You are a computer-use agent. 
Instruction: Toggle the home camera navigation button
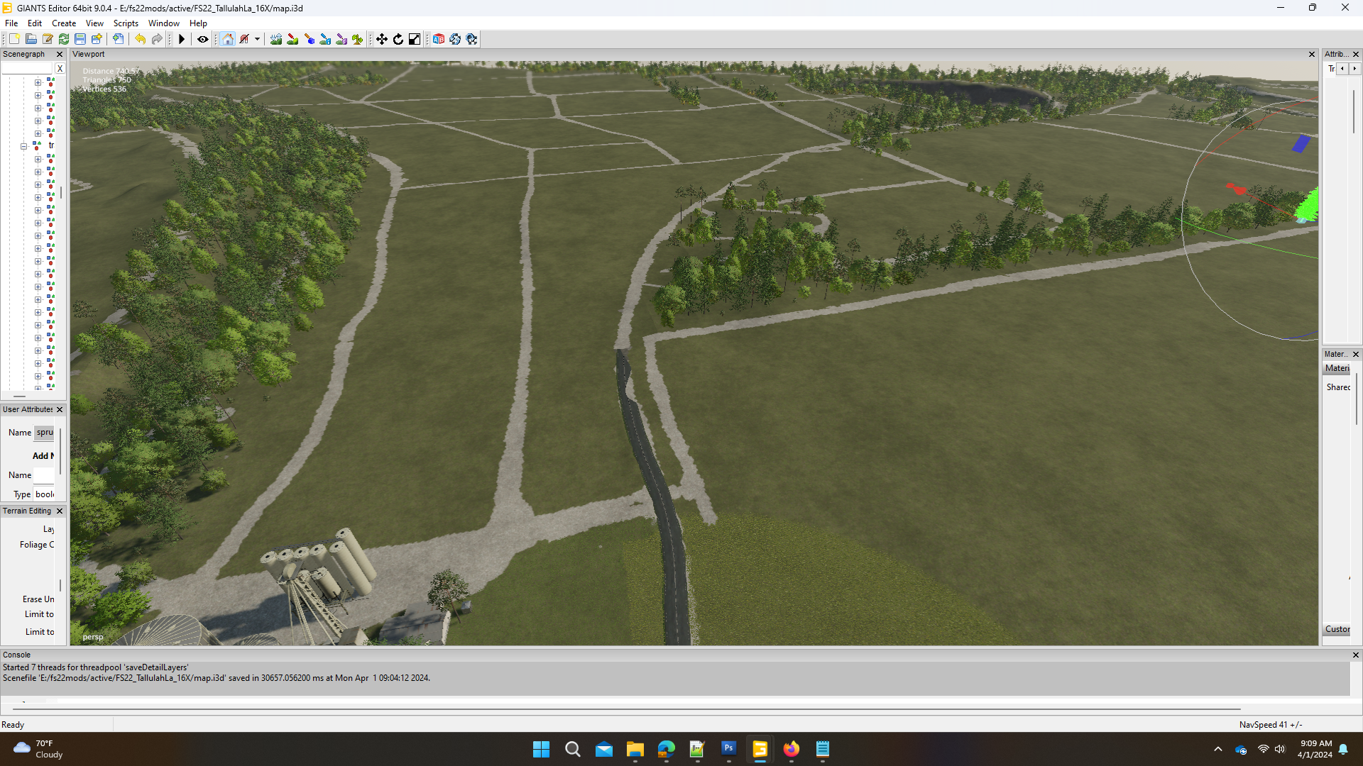[x=228, y=39]
